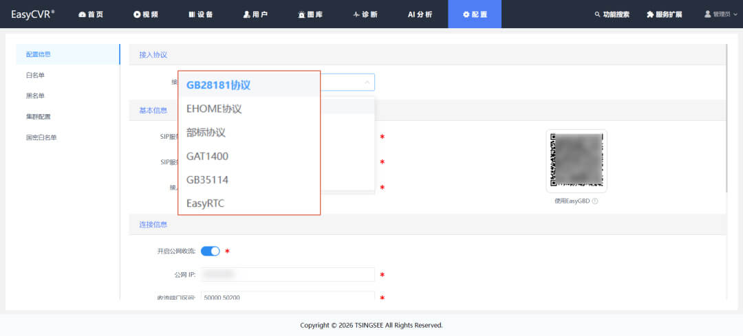Image resolution: width=743 pixels, height=336 pixels.
Task: Choose EasyRTC from the protocol list
Action: 249,203
